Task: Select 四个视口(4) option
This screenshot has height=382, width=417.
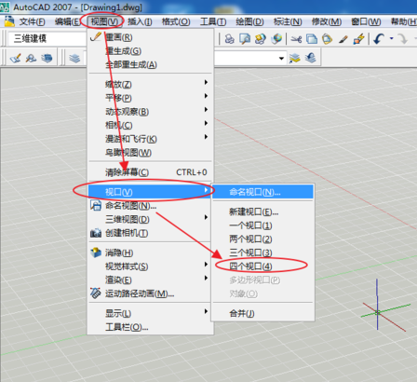Action: pyautogui.click(x=263, y=266)
